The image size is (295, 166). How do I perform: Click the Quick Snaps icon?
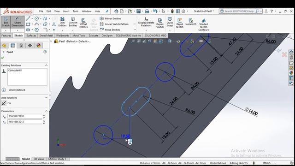tap(170, 22)
